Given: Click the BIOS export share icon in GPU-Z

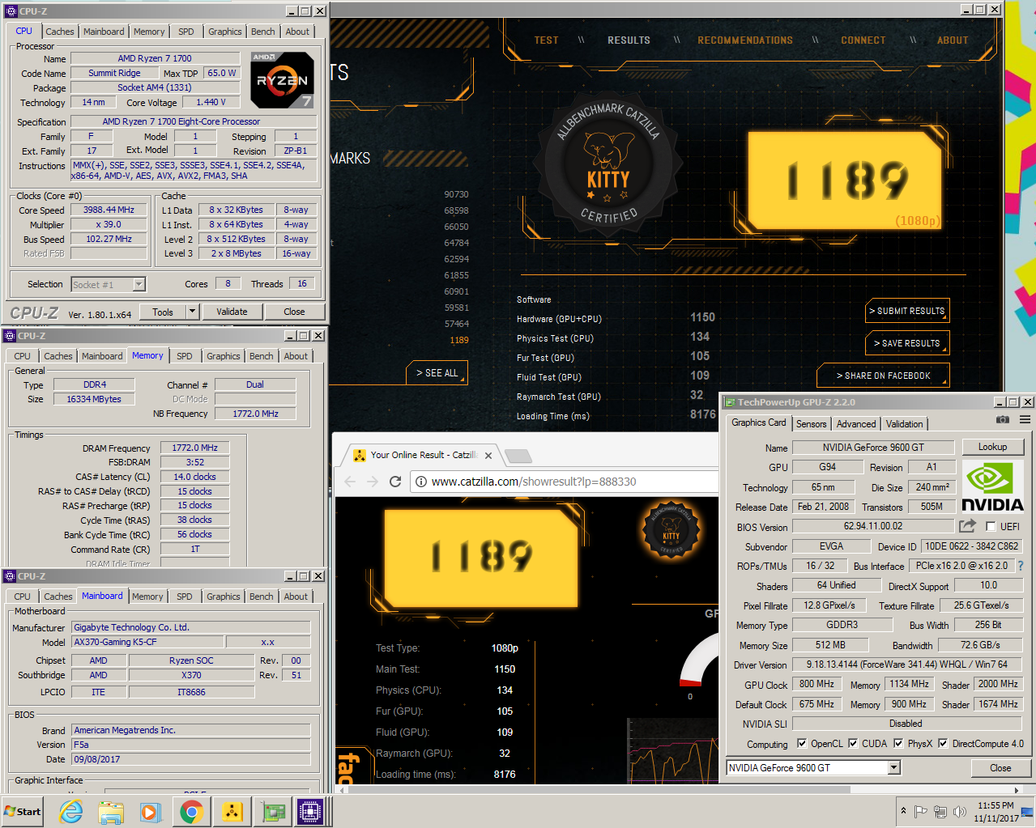Looking at the screenshot, I should point(967,526).
